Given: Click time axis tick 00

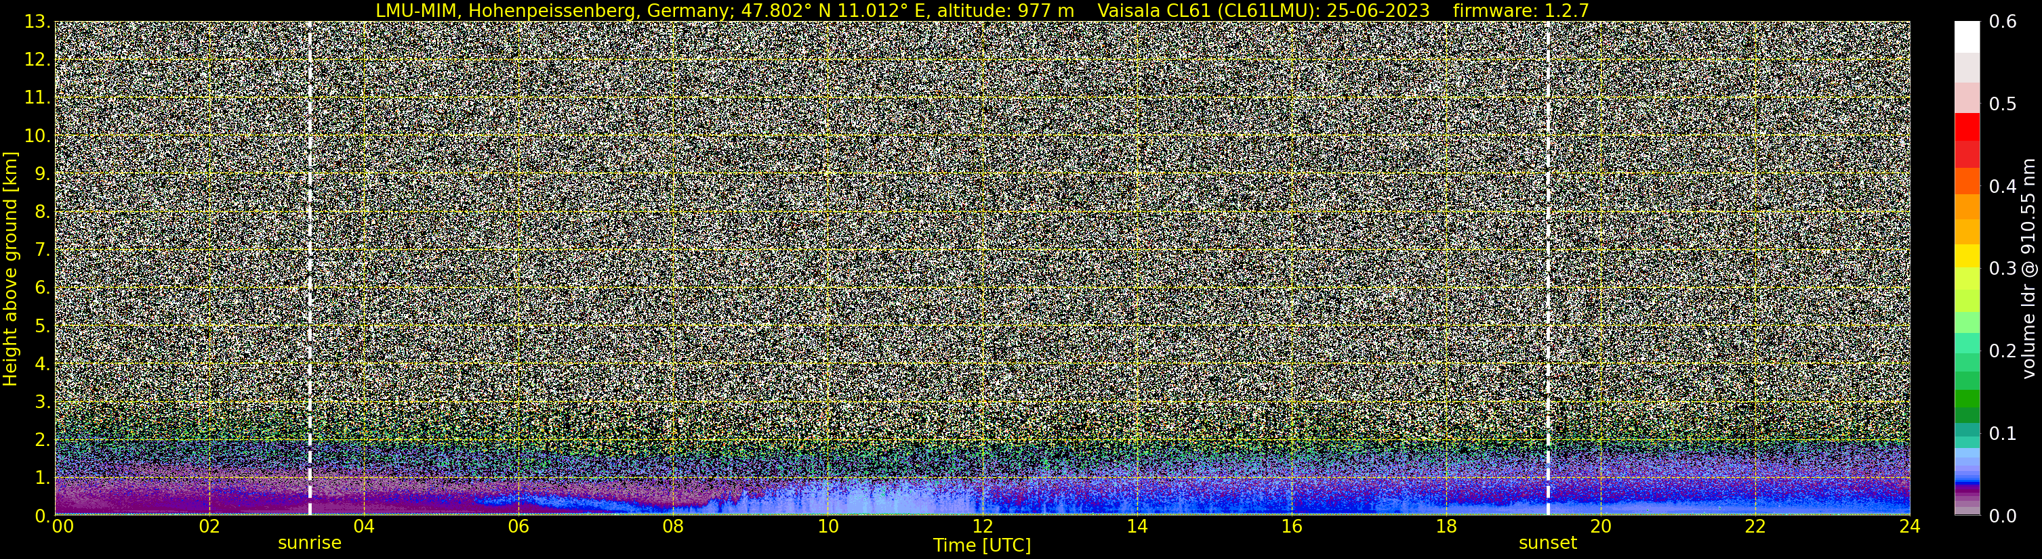Looking at the screenshot, I should 62,527.
